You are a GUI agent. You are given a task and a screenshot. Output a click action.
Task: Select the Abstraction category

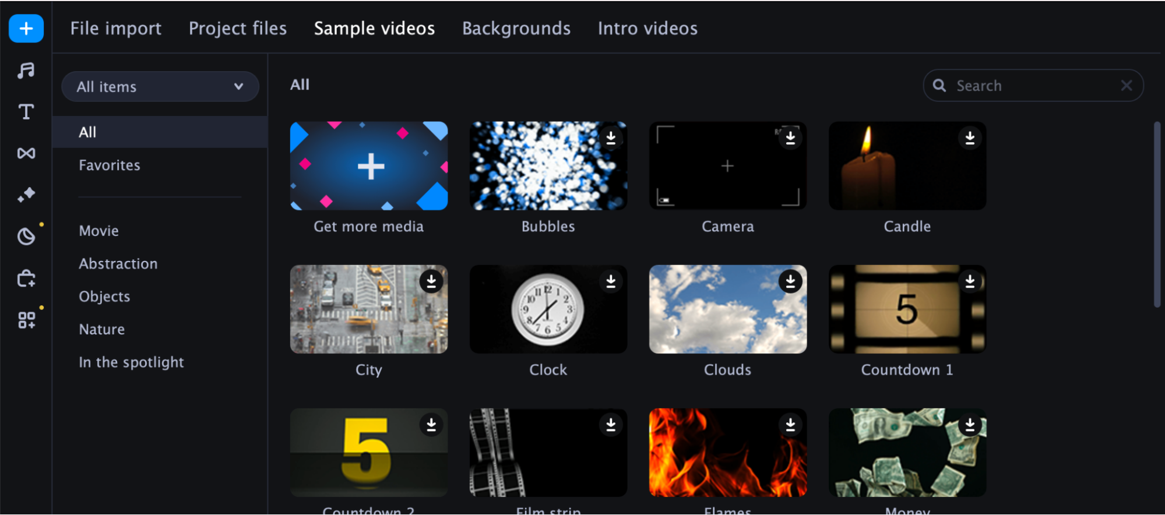point(118,264)
